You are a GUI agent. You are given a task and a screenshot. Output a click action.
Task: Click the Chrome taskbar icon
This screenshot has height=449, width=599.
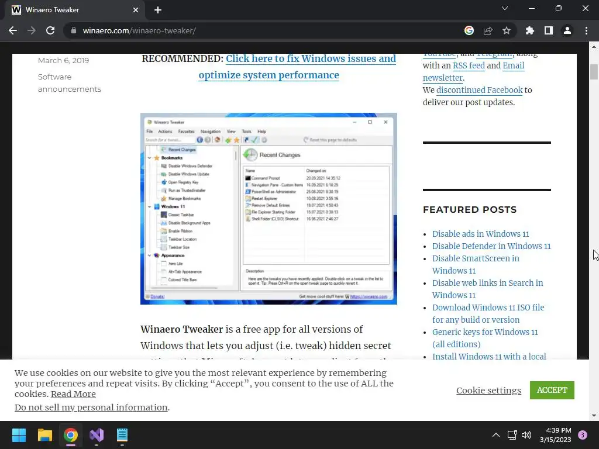[71, 435]
